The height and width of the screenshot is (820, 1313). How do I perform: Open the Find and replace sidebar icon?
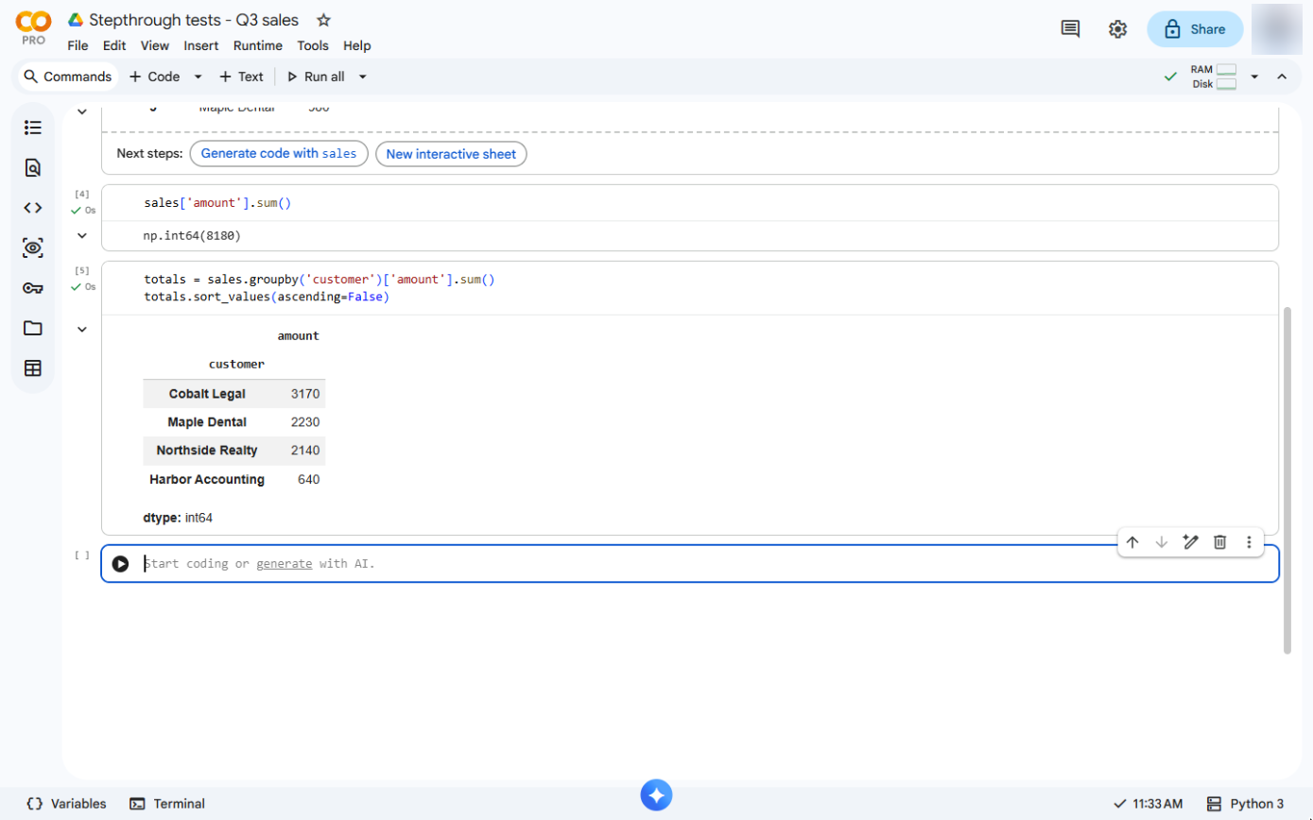(x=33, y=168)
